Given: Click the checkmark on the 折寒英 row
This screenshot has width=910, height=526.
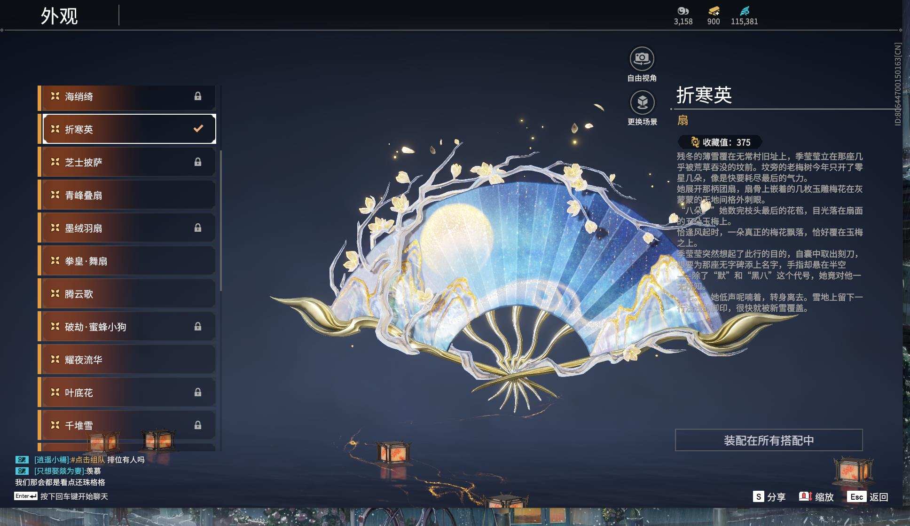Looking at the screenshot, I should tap(198, 128).
